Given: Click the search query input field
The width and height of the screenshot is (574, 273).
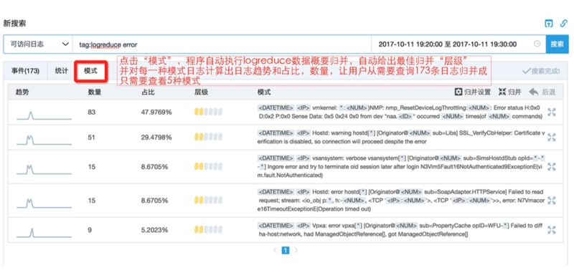Looking at the screenshot, I should pyautogui.click(x=222, y=44).
